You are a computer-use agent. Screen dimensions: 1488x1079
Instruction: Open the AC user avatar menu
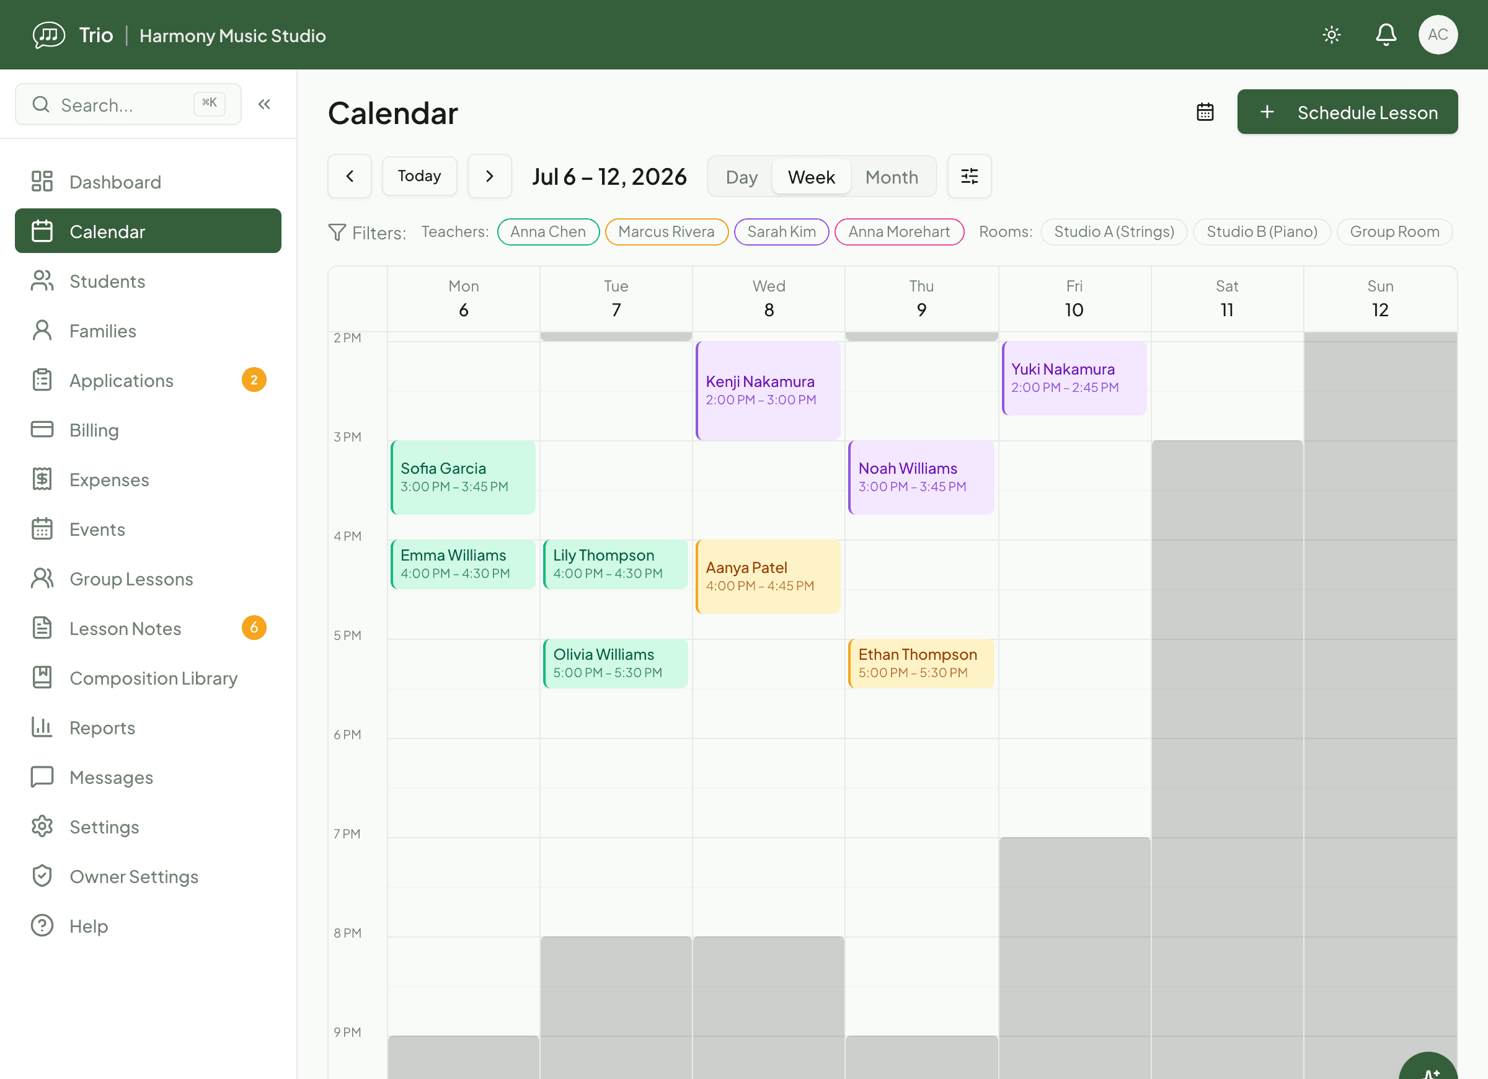(x=1438, y=35)
